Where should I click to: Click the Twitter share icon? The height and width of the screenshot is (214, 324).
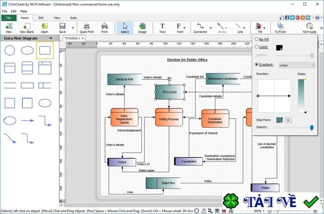(292, 18)
